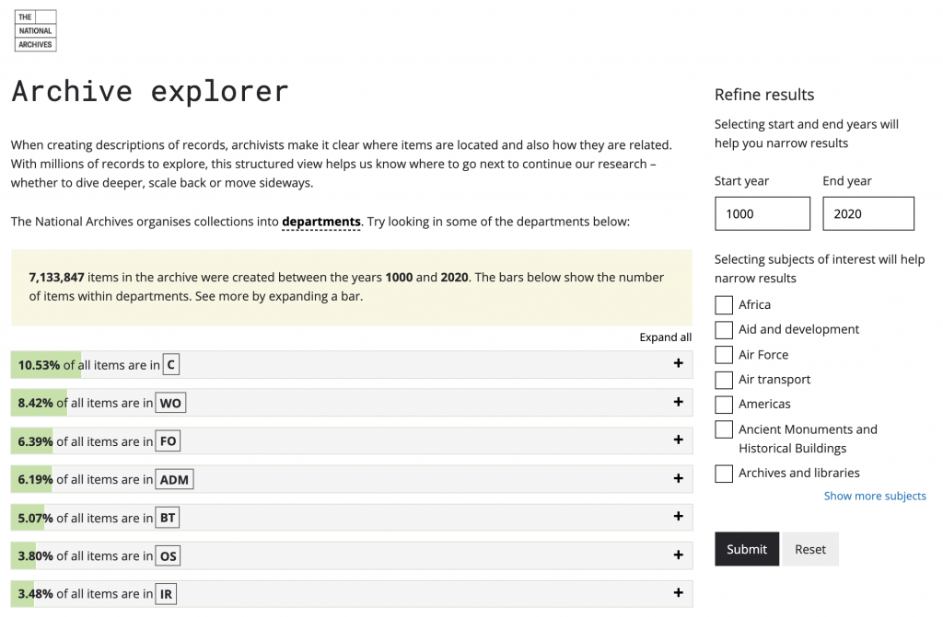
Task: Submit the refine results form
Action: [x=747, y=549]
